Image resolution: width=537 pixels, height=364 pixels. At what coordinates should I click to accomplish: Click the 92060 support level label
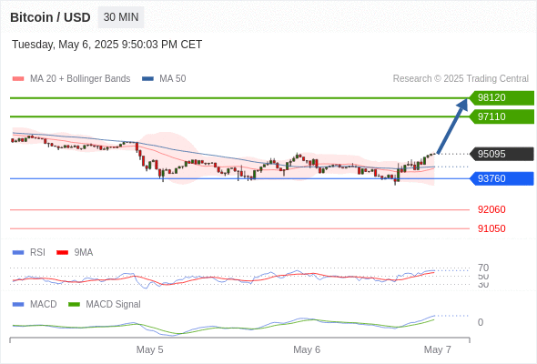coord(491,209)
